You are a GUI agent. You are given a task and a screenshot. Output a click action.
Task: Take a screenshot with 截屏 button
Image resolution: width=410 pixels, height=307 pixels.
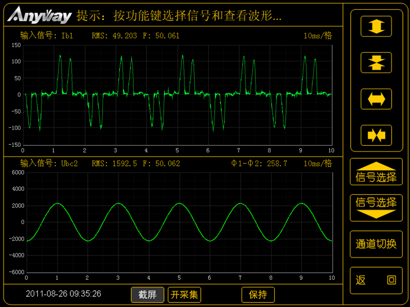point(148,295)
